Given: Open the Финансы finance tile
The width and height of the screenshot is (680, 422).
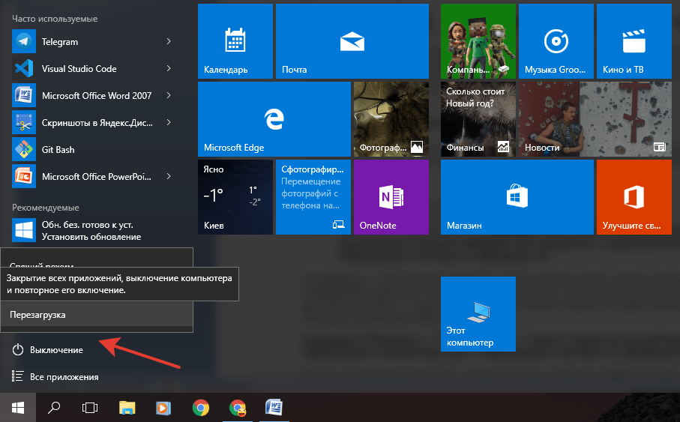Looking at the screenshot, I should tap(478, 119).
